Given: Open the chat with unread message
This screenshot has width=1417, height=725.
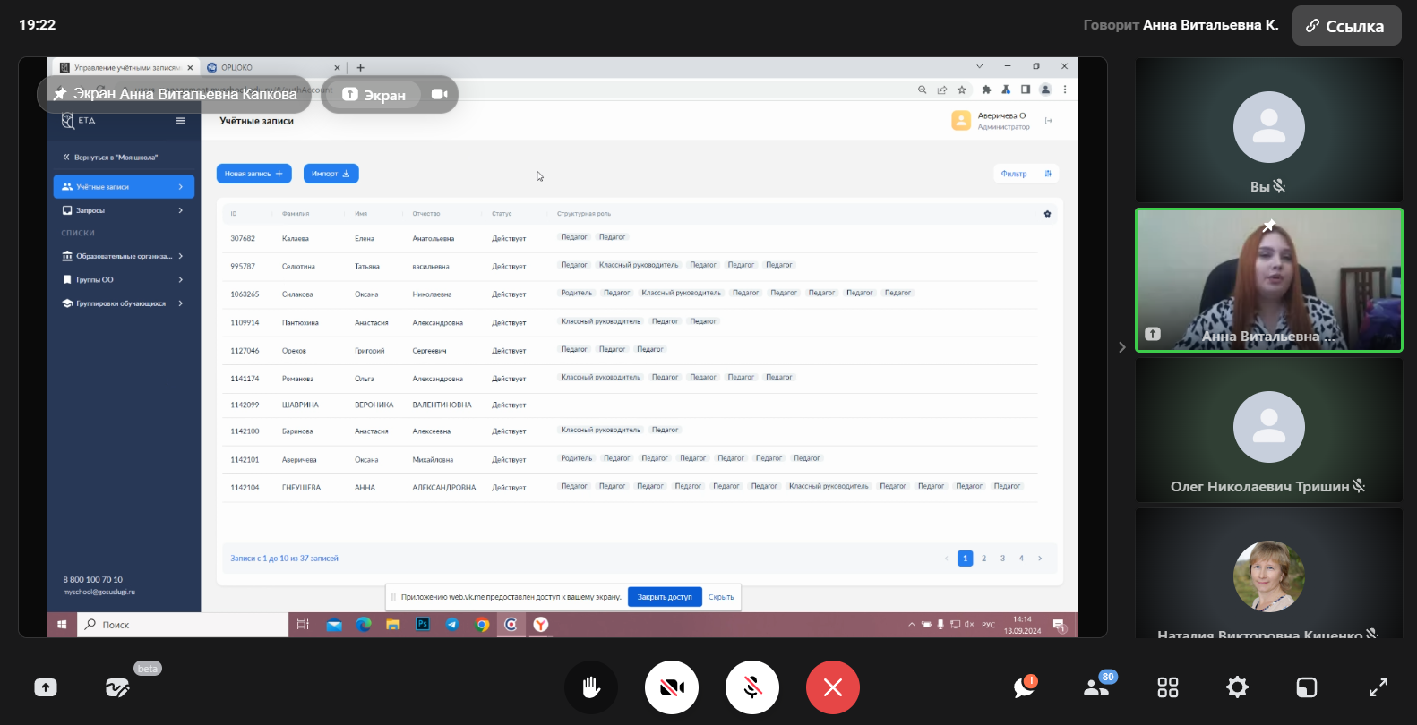Looking at the screenshot, I should [x=1024, y=687].
